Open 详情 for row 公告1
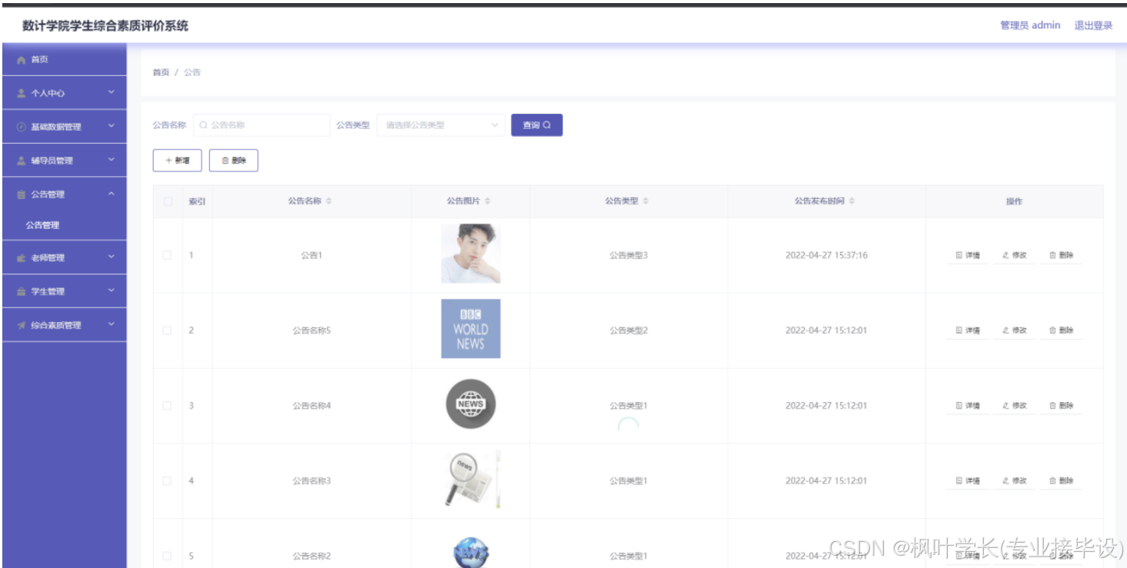The width and height of the screenshot is (1127, 568). (968, 255)
